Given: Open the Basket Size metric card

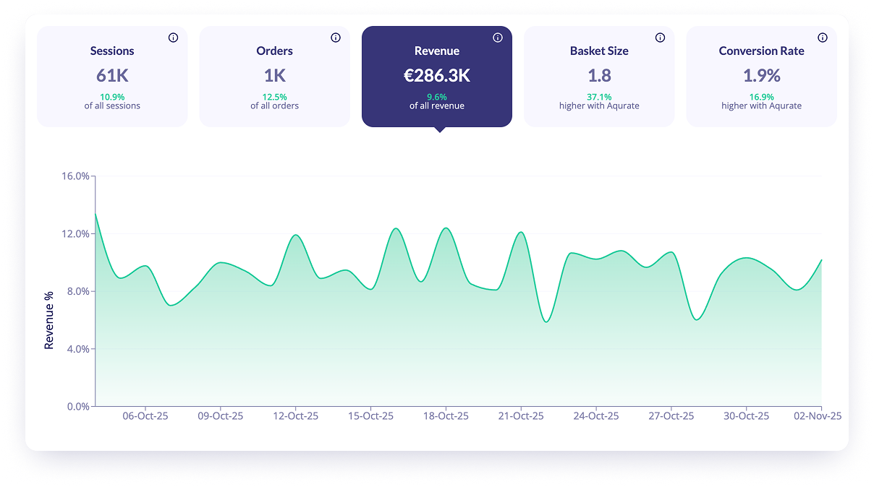Looking at the screenshot, I should point(599,77).
